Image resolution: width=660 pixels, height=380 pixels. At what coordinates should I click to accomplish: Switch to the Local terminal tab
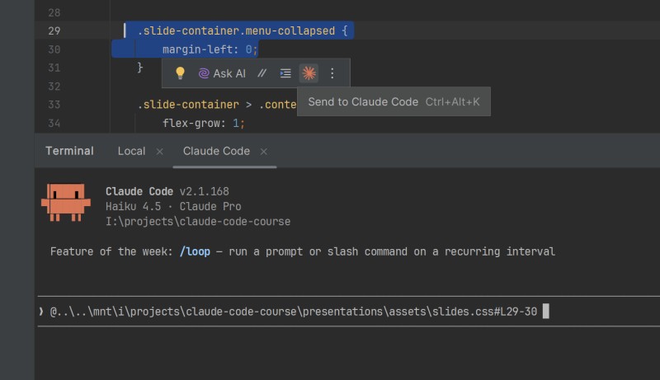click(131, 151)
